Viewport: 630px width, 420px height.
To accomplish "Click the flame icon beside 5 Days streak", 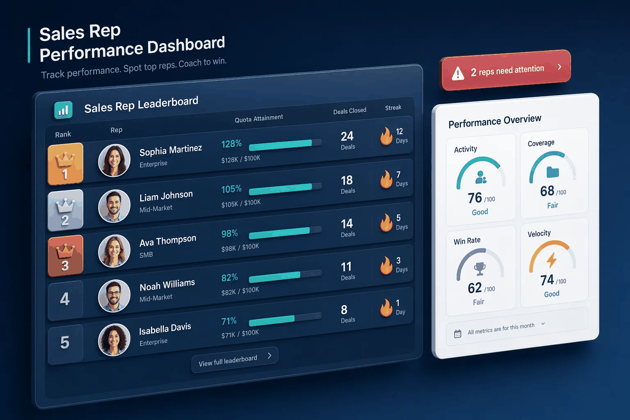I will click(x=386, y=223).
